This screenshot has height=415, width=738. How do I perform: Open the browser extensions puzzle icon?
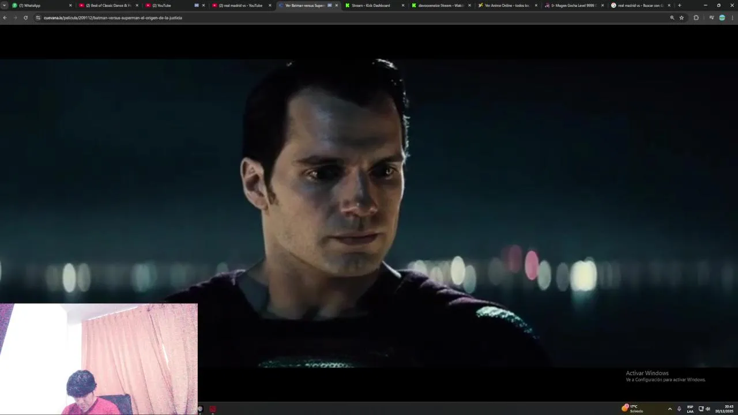[696, 18]
